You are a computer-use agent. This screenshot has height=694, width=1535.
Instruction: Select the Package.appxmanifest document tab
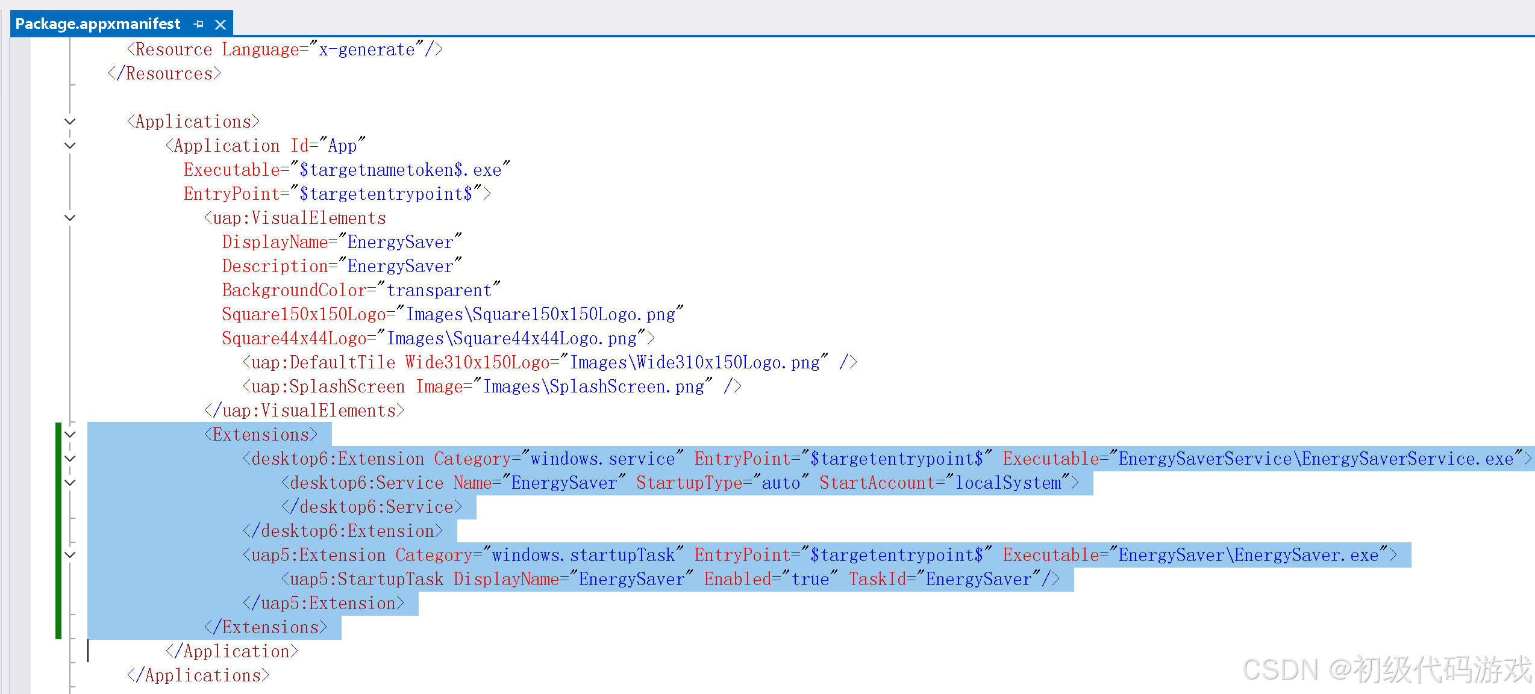click(x=98, y=24)
